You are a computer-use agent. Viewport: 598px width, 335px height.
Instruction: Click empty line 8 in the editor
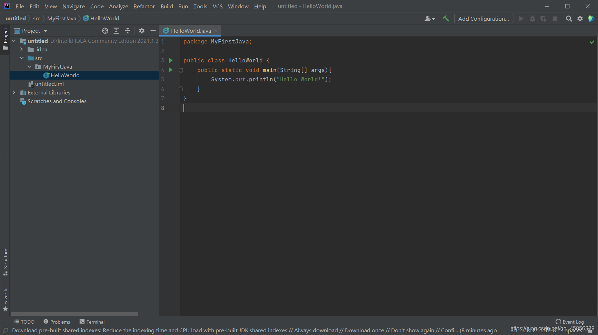(x=389, y=108)
